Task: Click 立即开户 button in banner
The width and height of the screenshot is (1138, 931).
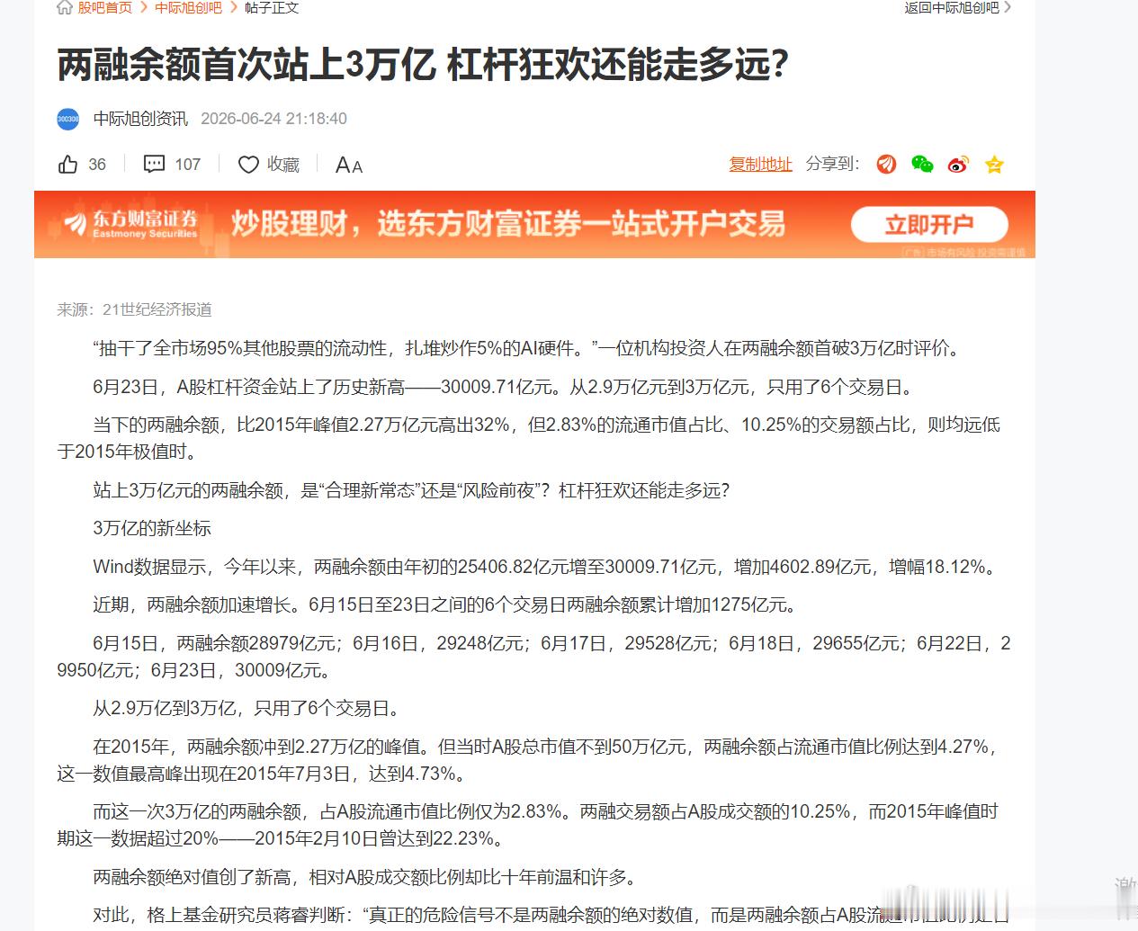Action: tap(929, 225)
